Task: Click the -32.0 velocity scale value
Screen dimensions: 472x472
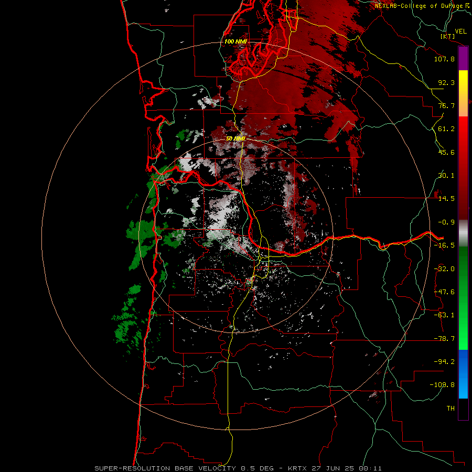Action: coord(444,269)
